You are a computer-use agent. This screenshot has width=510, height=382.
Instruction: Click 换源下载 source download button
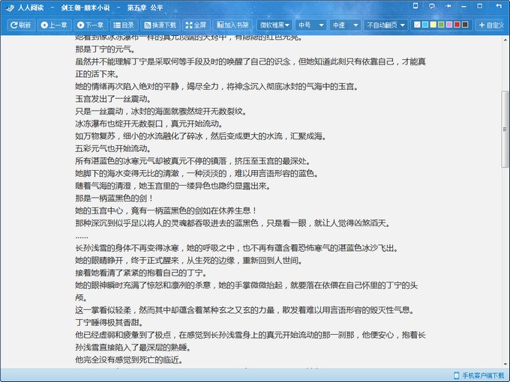(x=160, y=25)
